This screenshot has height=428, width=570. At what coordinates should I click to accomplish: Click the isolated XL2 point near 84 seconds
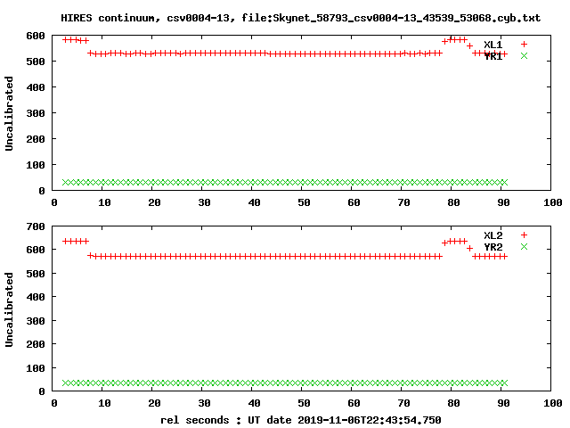pyautogui.click(x=469, y=248)
